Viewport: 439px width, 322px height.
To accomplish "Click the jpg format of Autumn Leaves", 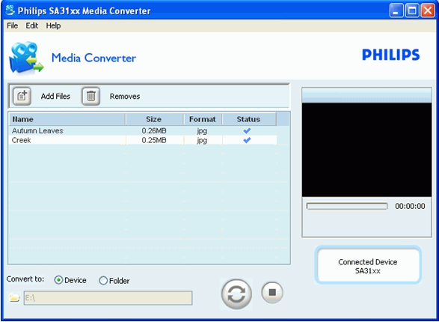I will [x=202, y=131].
